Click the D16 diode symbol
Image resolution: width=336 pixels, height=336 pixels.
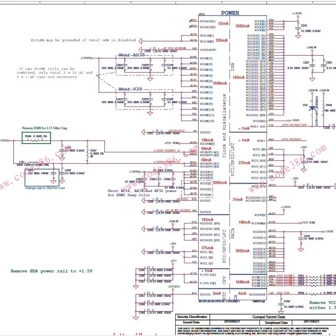point(312,108)
